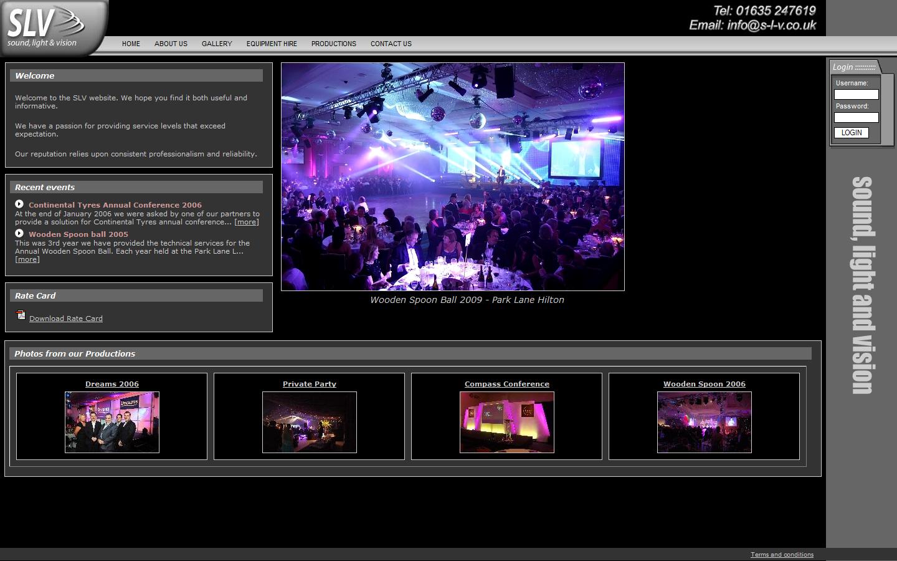Click the PDF icon beside Download Rate Card

point(21,315)
